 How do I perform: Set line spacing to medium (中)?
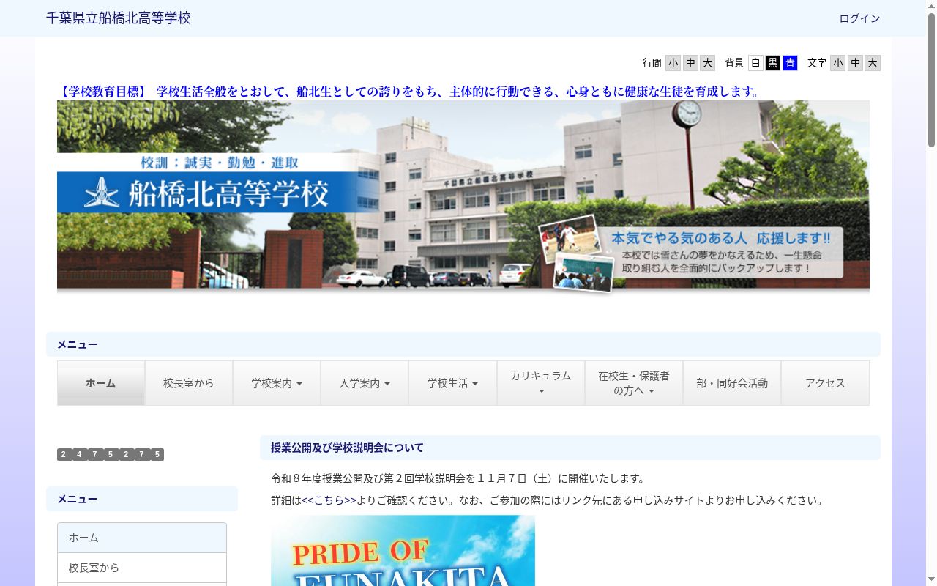pyautogui.click(x=690, y=63)
